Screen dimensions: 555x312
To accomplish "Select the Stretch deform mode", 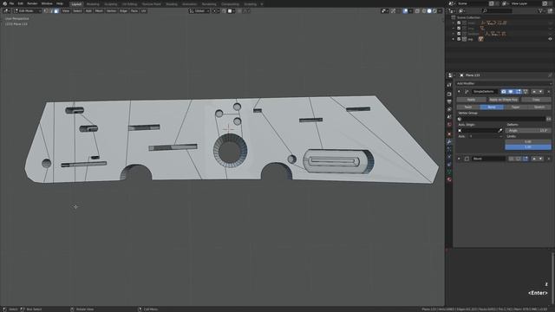I will (539, 107).
